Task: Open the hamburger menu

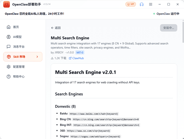Action: pyautogui.click(x=151, y=4)
